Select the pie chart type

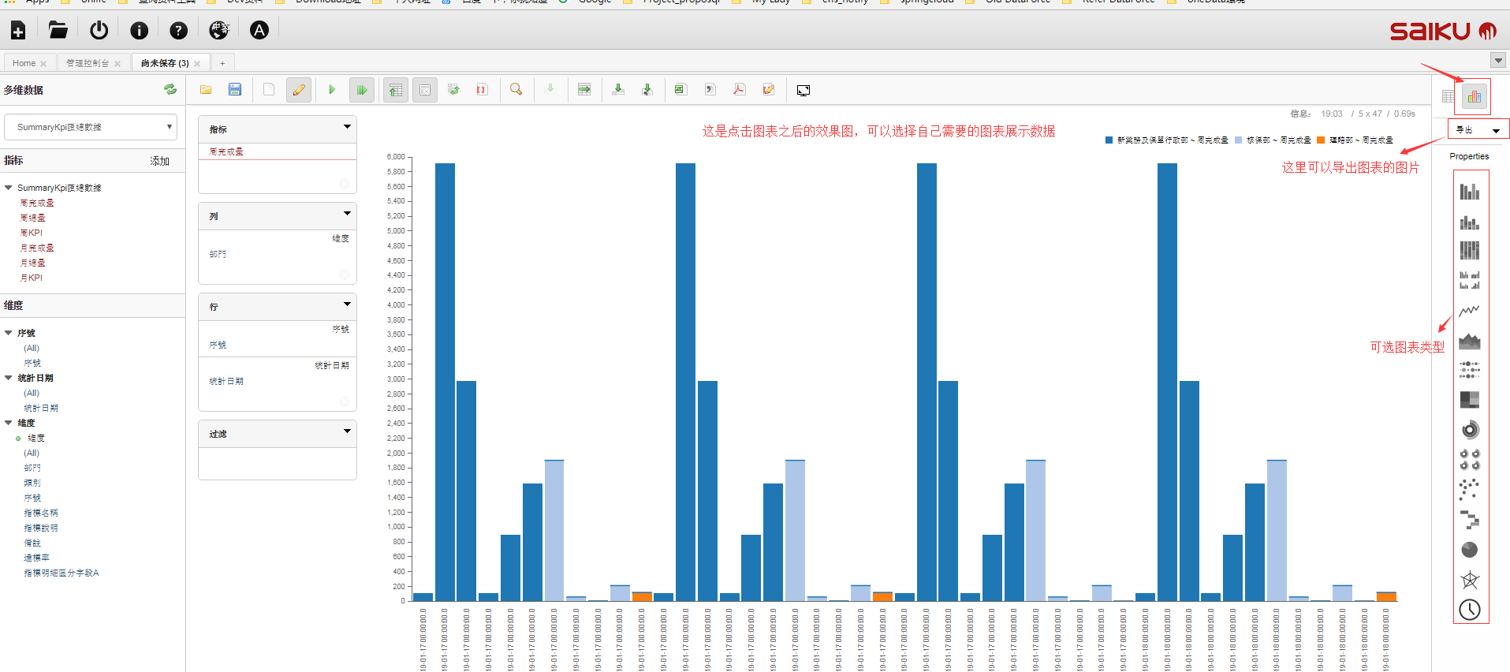point(1470,550)
